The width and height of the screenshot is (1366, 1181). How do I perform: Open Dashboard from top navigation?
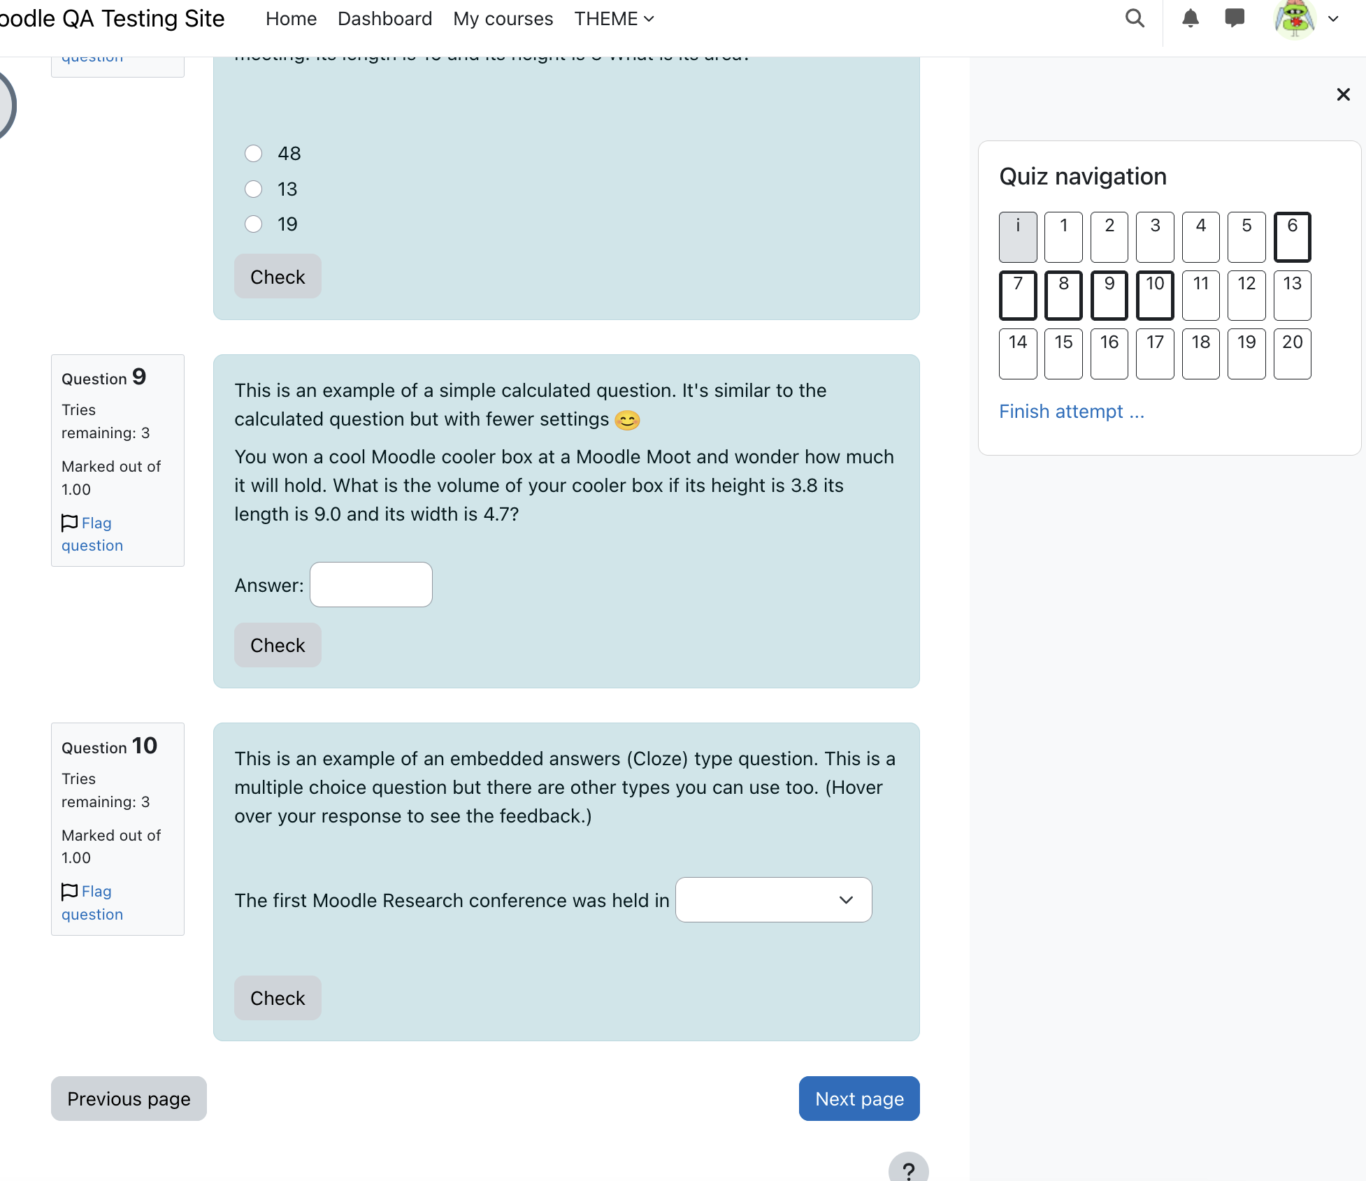point(384,19)
